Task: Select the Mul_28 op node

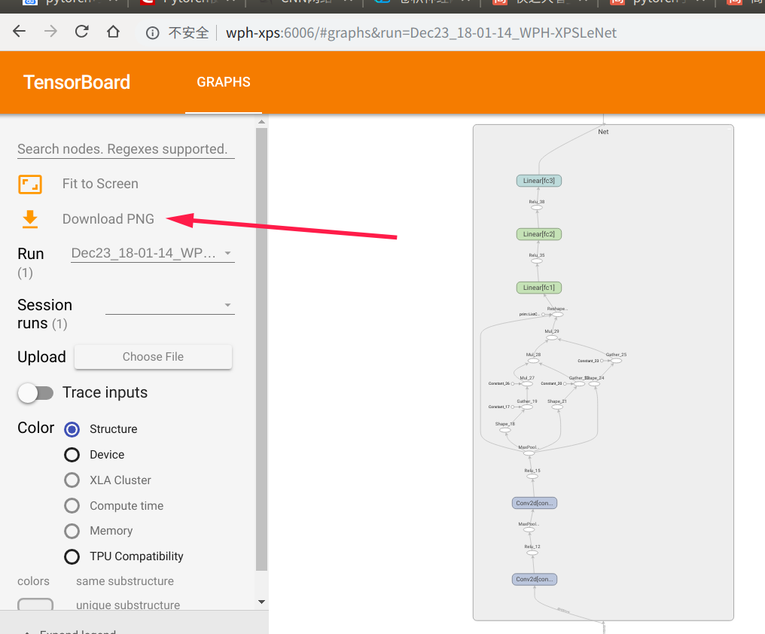Action: pos(533,361)
